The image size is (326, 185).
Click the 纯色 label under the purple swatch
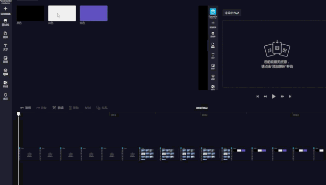(82, 23)
